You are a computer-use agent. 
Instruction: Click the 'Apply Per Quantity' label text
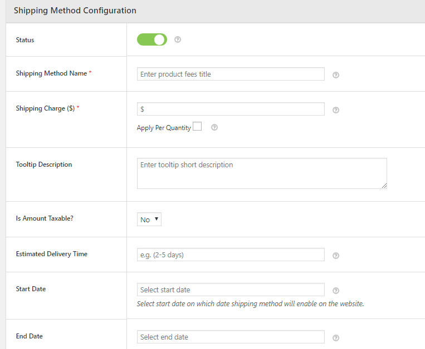click(x=164, y=128)
